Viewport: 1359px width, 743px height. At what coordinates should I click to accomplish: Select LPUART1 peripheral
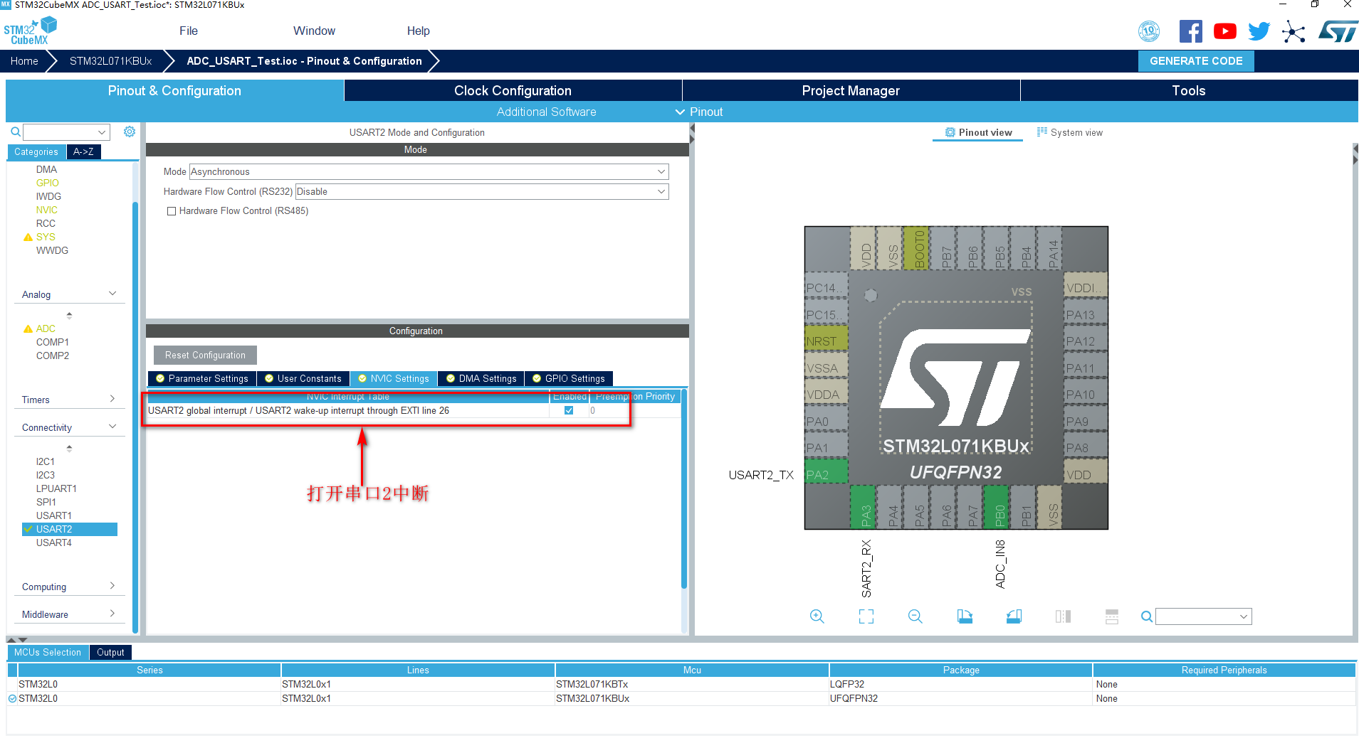tap(56, 488)
